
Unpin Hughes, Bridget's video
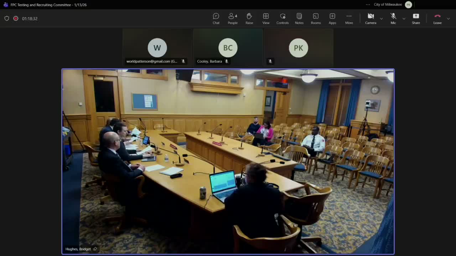point(95,249)
